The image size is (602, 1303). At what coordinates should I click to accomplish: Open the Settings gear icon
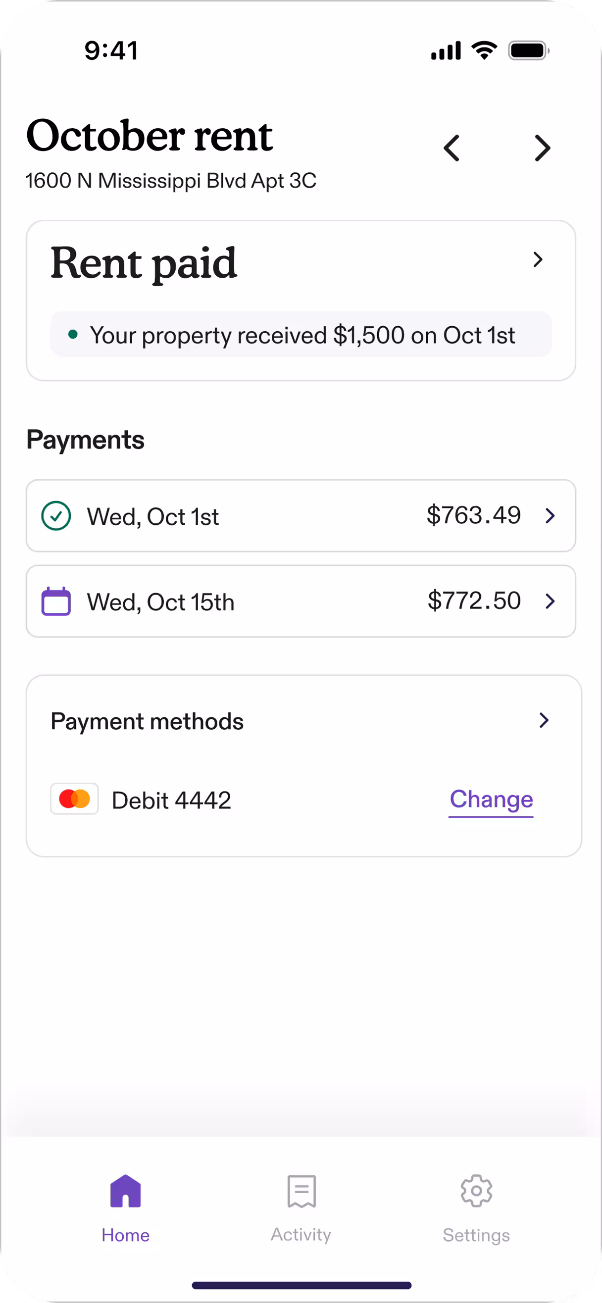(x=476, y=1191)
